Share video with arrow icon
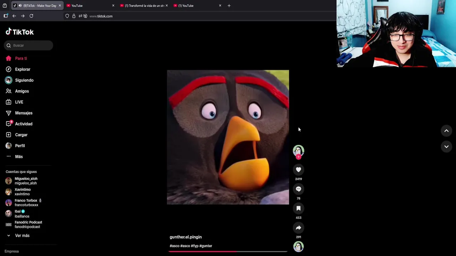 coord(299,228)
